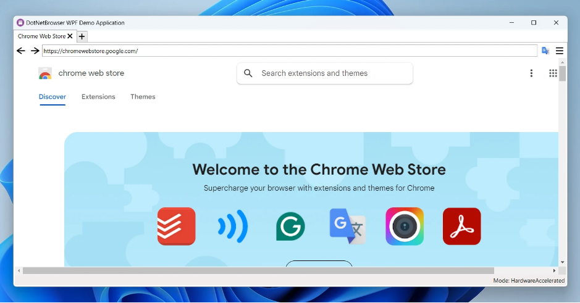
Task: Switch to the Extensions tab
Action: tap(98, 97)
